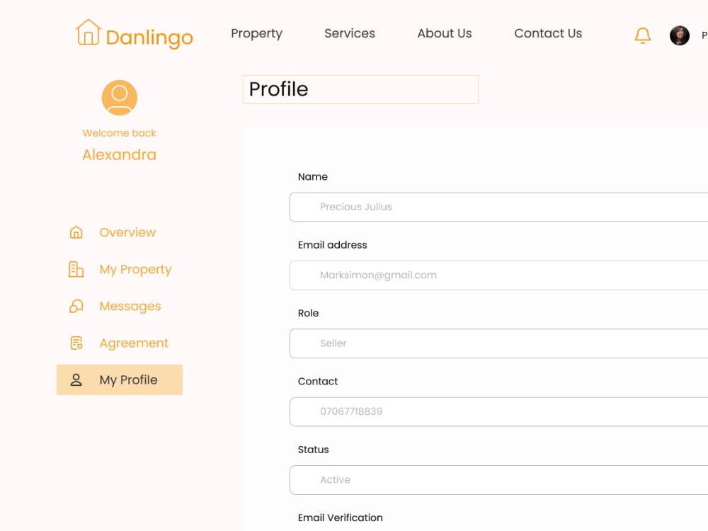The width and height of the screenshot is (708, 531).
Task: Select Overview in the sidebar
Action: coord(127,232)
